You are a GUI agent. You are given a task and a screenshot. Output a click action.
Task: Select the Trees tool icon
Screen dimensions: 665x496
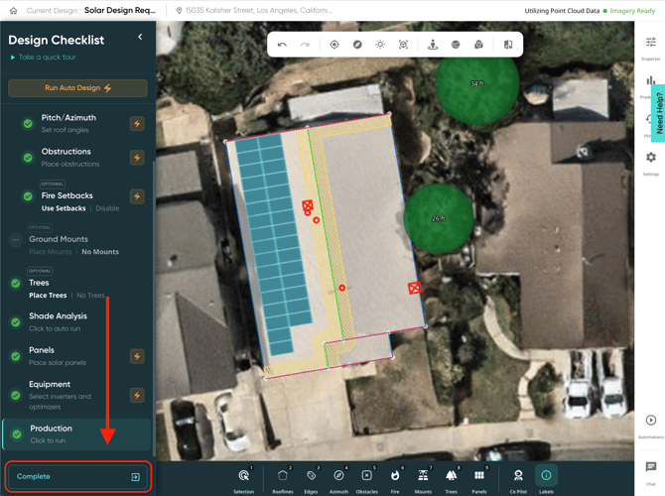(451, 477)
